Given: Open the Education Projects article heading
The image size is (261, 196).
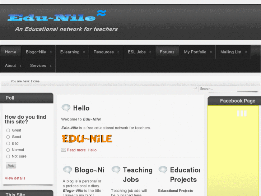Looking at the screenshot, I should point(185,175).
